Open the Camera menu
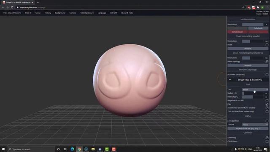The image size is (270, 152). 73,13
